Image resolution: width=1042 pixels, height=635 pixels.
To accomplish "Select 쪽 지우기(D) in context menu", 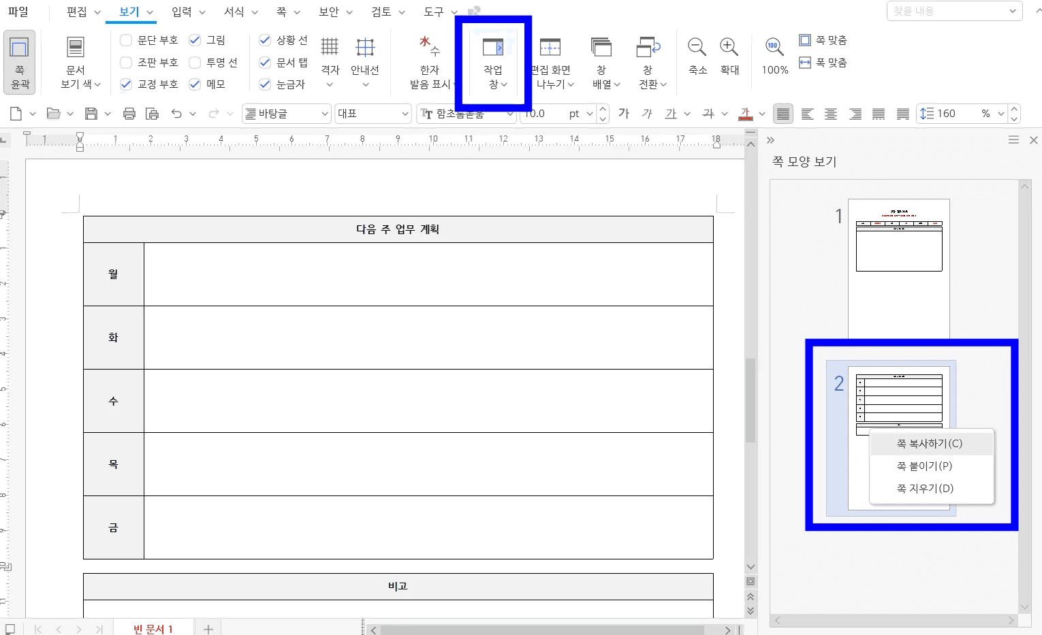I will 925,488.
